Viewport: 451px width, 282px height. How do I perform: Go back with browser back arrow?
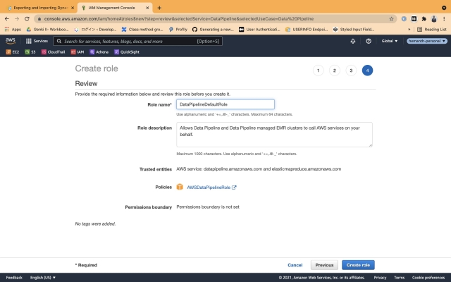(x=7, y=19)
